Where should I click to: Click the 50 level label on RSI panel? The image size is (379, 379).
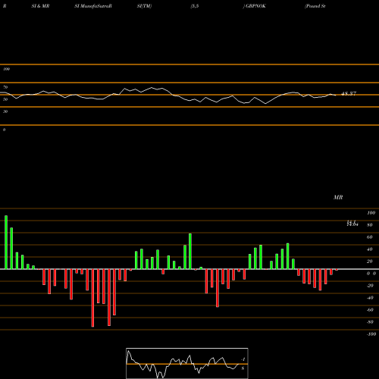tap(5, 99)
